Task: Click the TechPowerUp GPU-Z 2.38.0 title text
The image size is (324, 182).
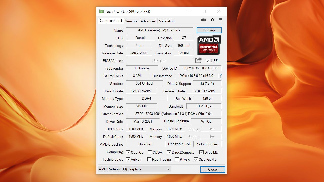Action: [128, 11]
